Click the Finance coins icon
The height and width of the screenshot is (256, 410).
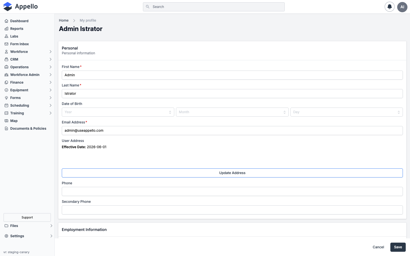[x=6, y=82]
